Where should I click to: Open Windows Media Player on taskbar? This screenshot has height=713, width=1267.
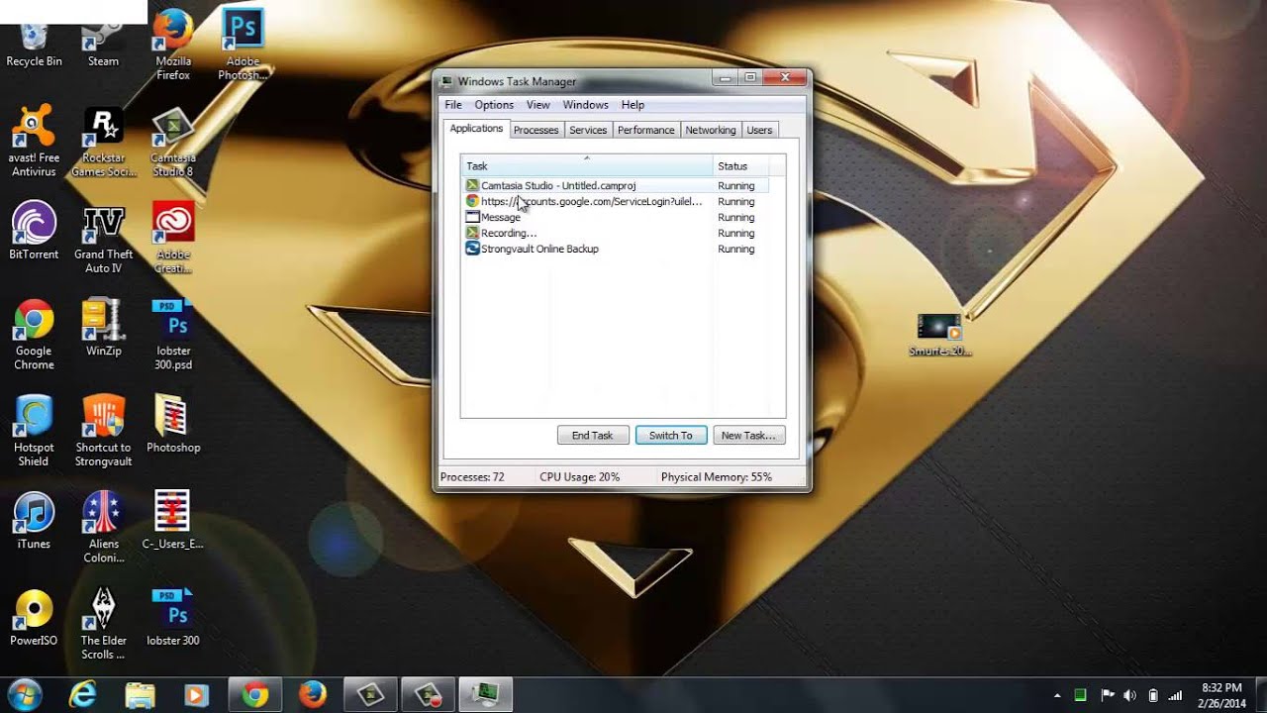[198, 695]
